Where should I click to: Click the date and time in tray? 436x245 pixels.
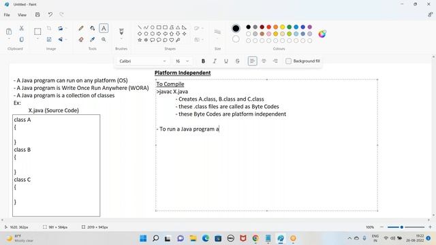pyautogui.click(x=416, y=238)
